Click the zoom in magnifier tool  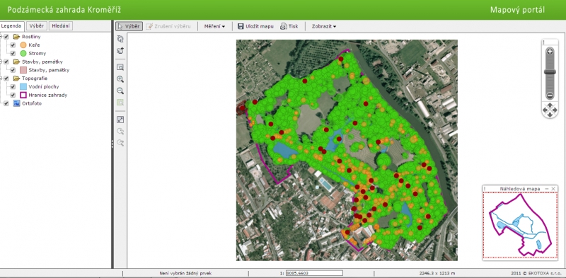(120, 79)
